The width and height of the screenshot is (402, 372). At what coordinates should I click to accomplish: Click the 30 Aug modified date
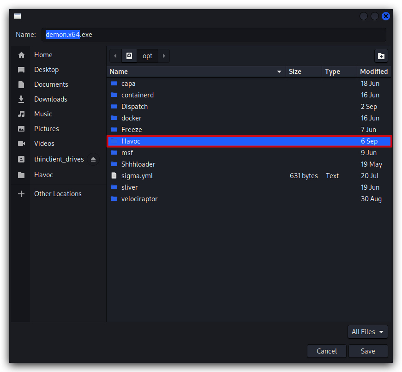point(371,199)
